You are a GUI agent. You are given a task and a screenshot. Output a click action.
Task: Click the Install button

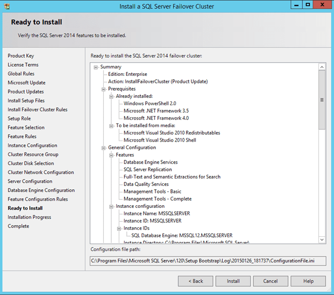coord(233,281)
